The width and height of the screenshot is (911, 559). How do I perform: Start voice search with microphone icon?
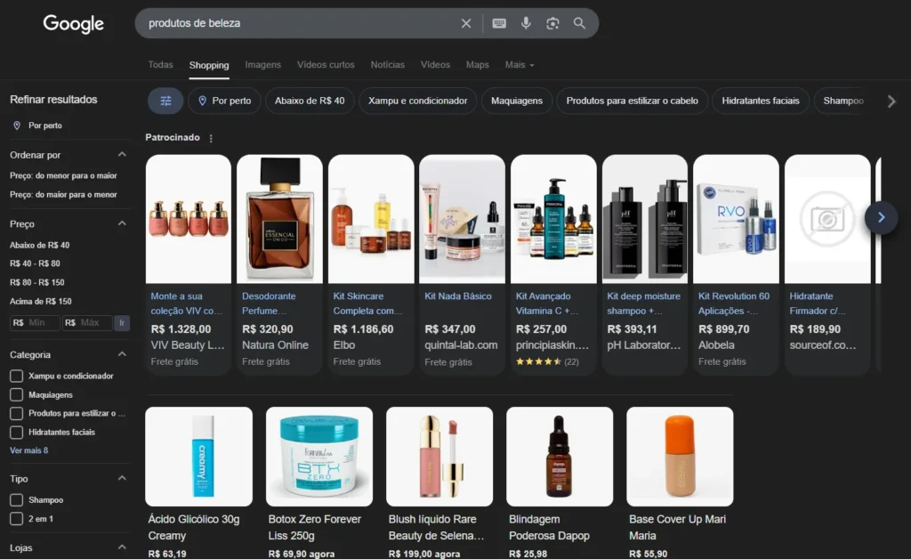coord(526,23)
